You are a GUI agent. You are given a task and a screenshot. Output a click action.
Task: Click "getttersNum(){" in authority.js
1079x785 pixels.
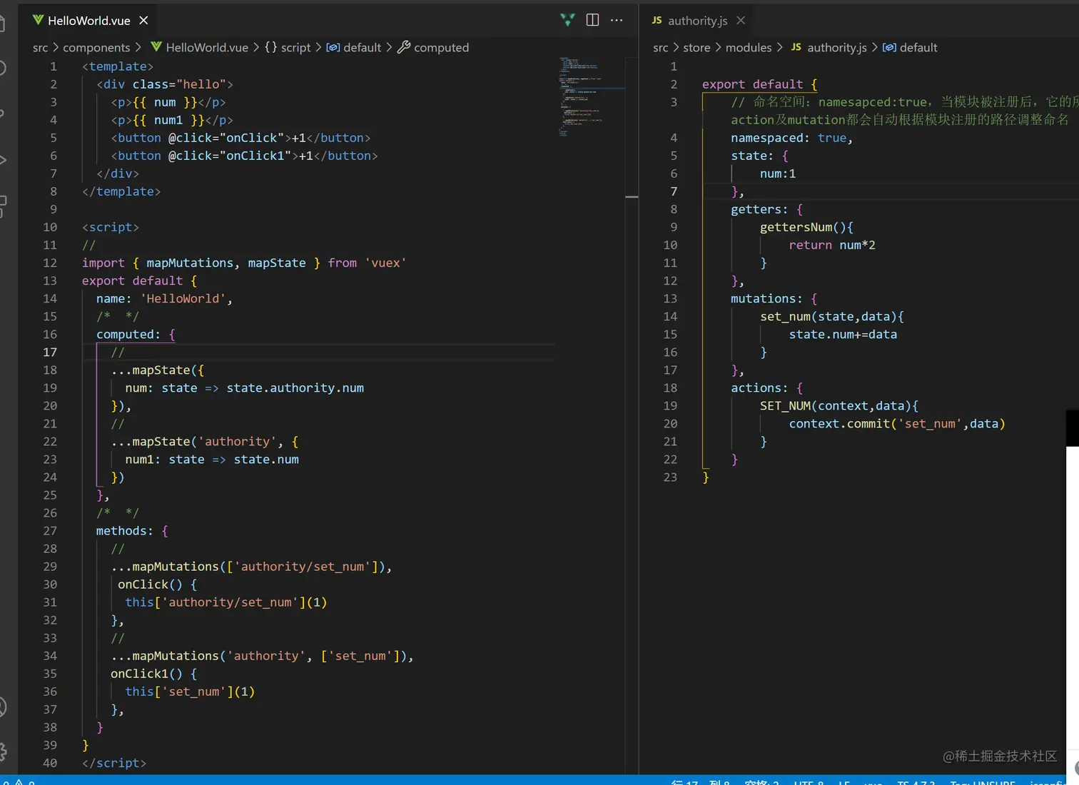[806, 227]
